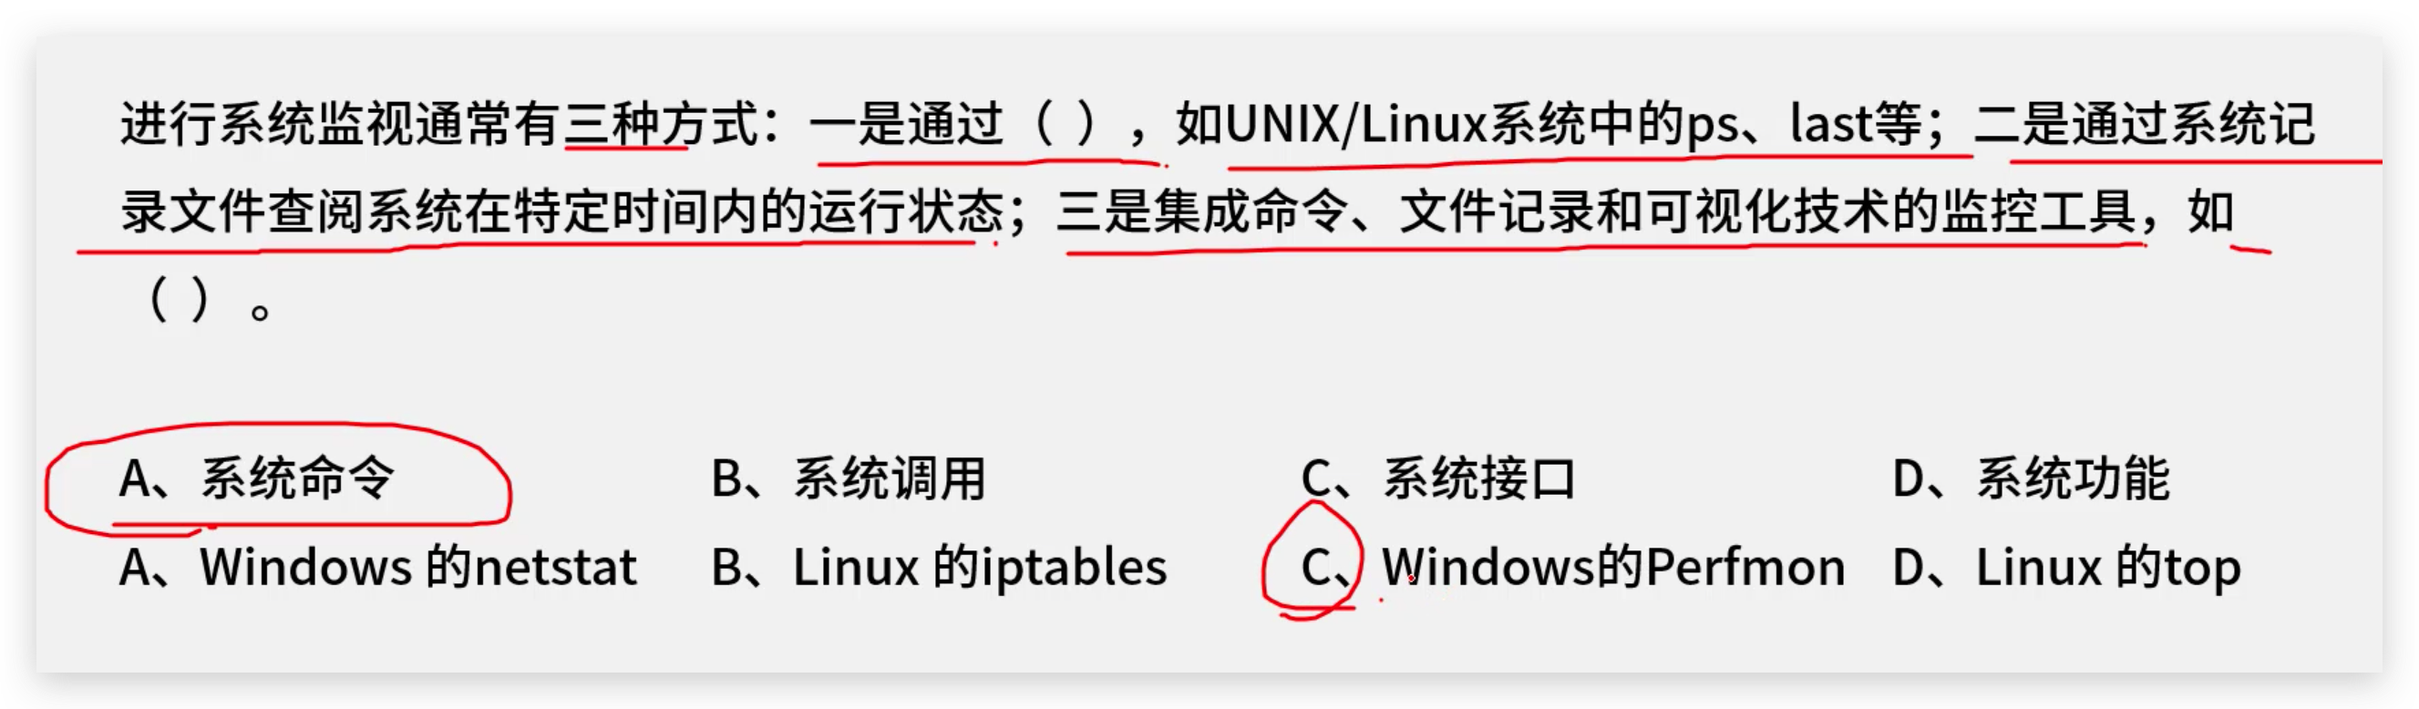Select answer A、系统命令
The image size is (2419, 709).
256,478
